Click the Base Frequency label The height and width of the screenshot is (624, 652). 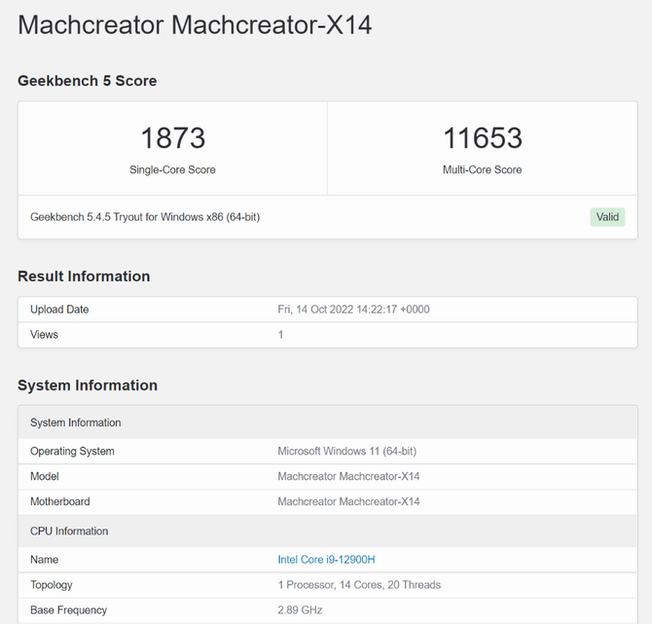pos(69,610)
